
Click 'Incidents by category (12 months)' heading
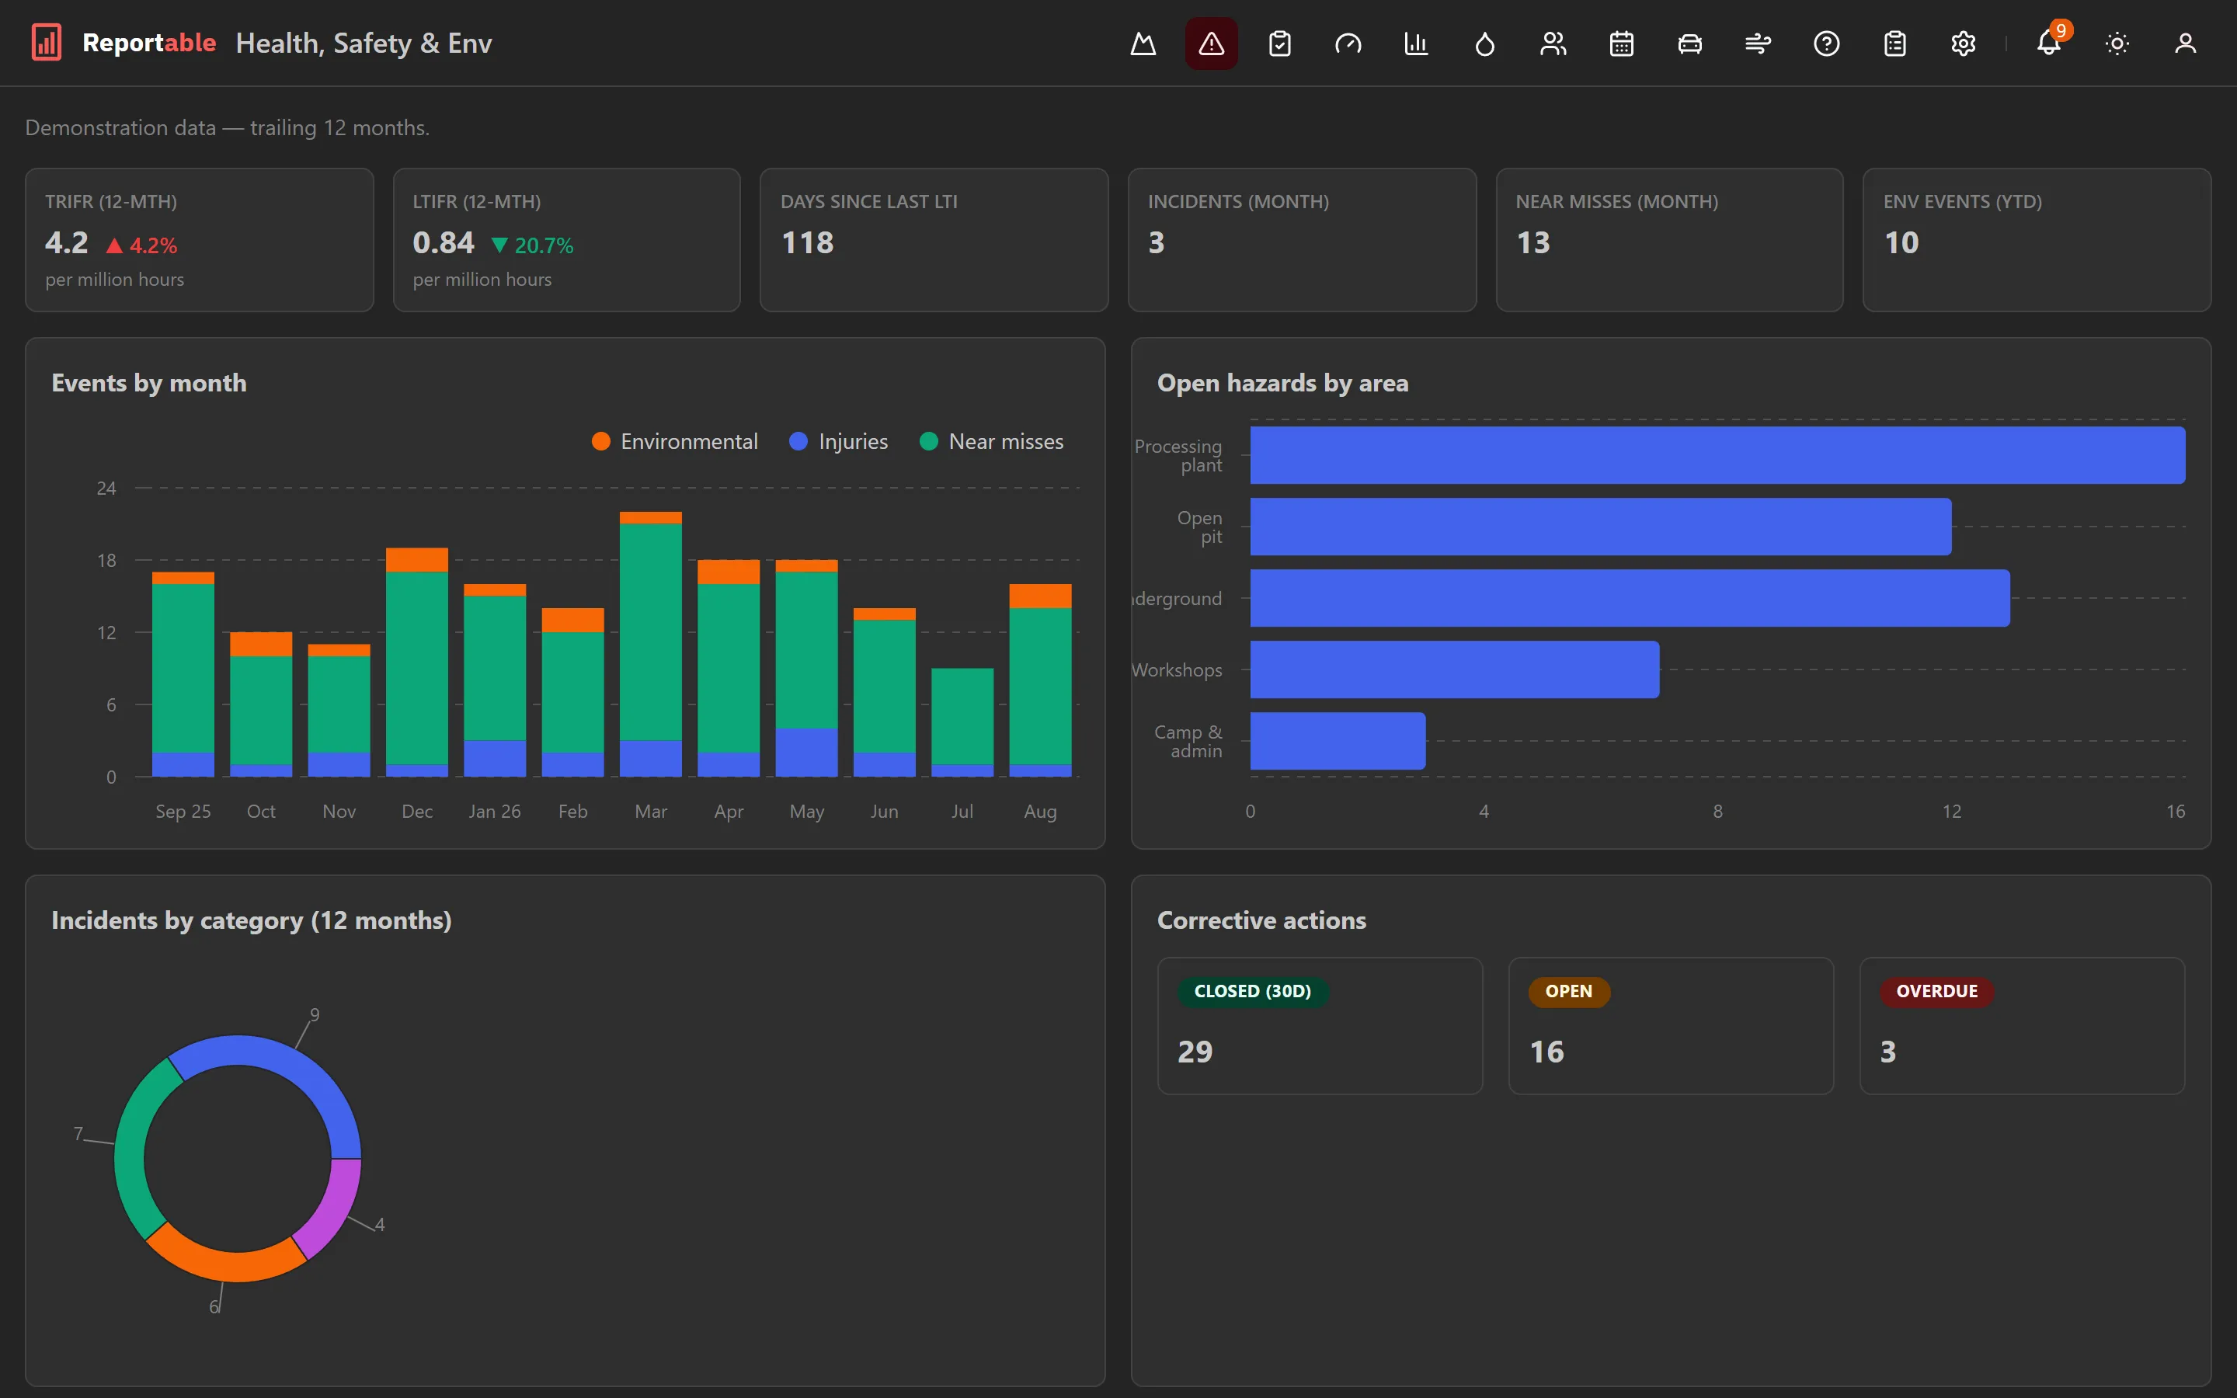coord(252,920)
